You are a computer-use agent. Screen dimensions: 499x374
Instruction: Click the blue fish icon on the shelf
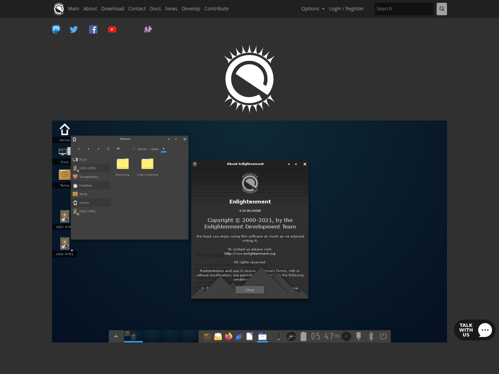[239, 336]
